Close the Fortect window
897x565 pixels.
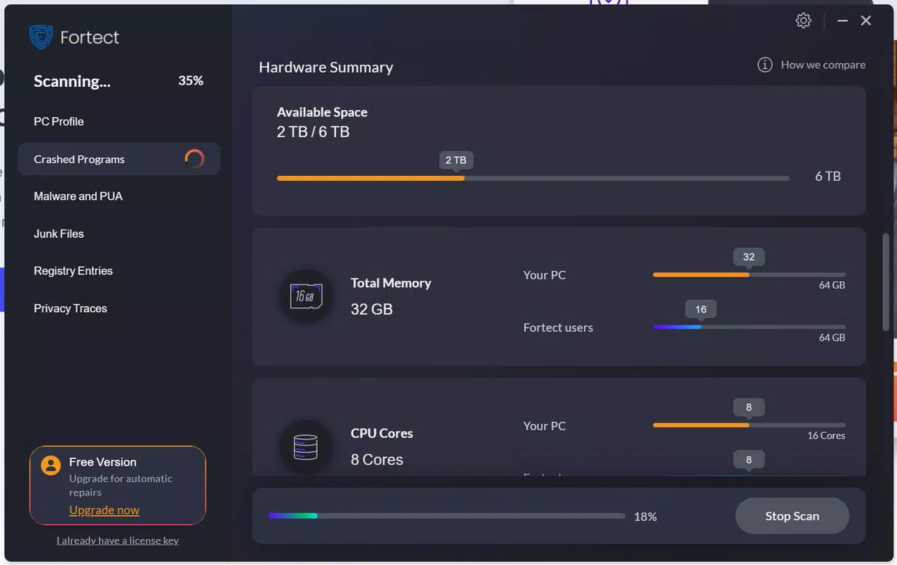tap(866, 21)
